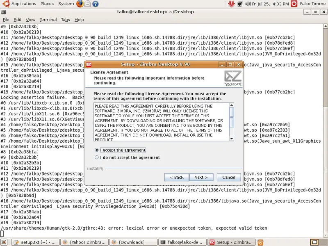Viewport: 328px width, 246px height.
Task: Close the terminal window
Action: (x=323, y=12)
